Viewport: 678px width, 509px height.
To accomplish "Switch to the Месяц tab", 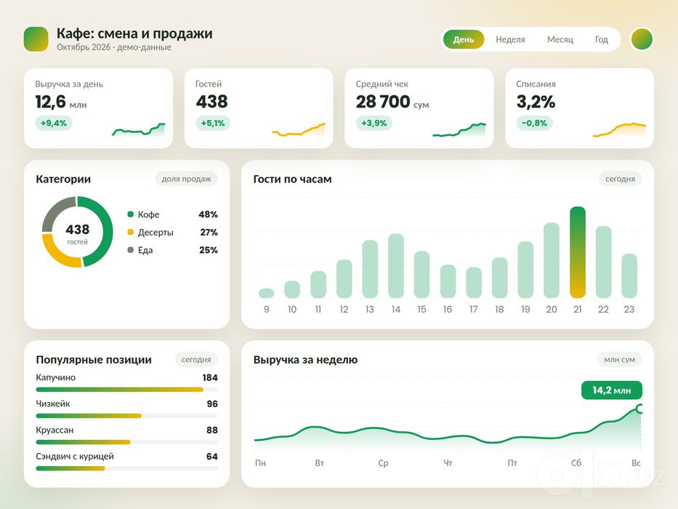I will [x=560, y=39].
